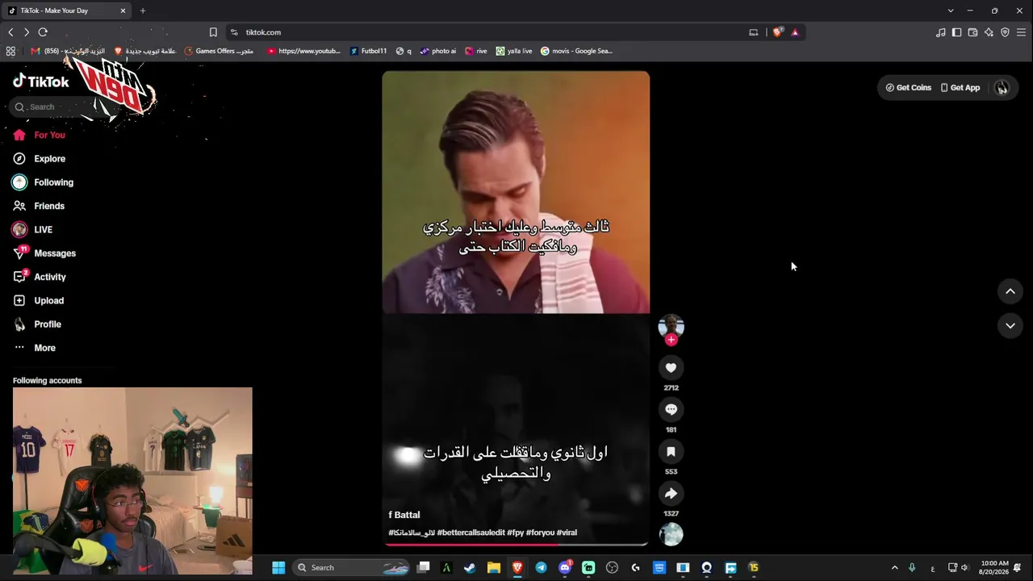The image size is (1033, 581).
Task: Open a new browser tab
Action: (143, 10)
